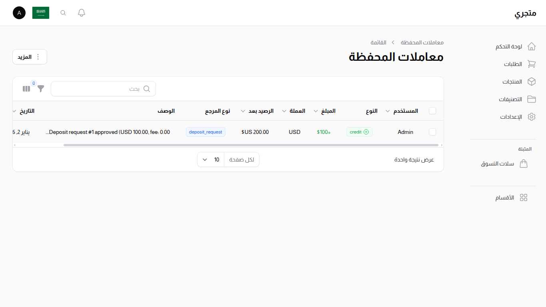Screen dimensions: 546x307
Task: Sort by the التاريخ column chevron
Action: pos(14,111)
